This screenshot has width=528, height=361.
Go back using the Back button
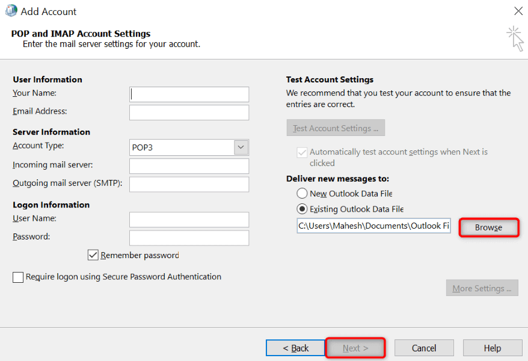tap(295, 348)
